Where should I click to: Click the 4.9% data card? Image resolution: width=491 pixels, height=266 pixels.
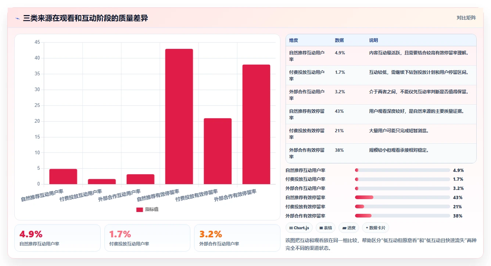tap(57, 238)
